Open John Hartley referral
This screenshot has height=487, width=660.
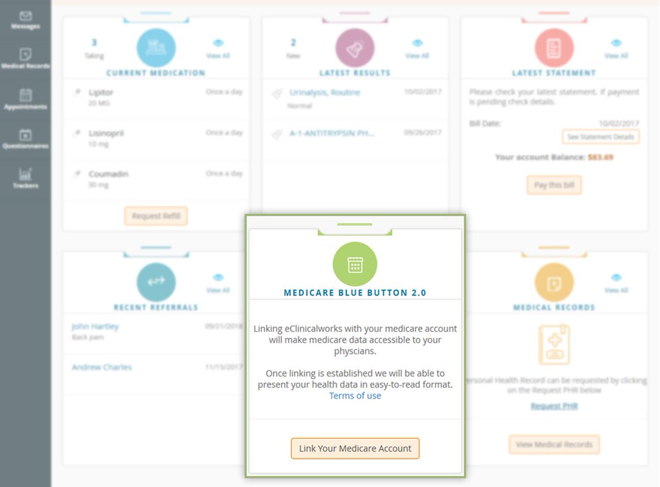[x=95, y=326]
